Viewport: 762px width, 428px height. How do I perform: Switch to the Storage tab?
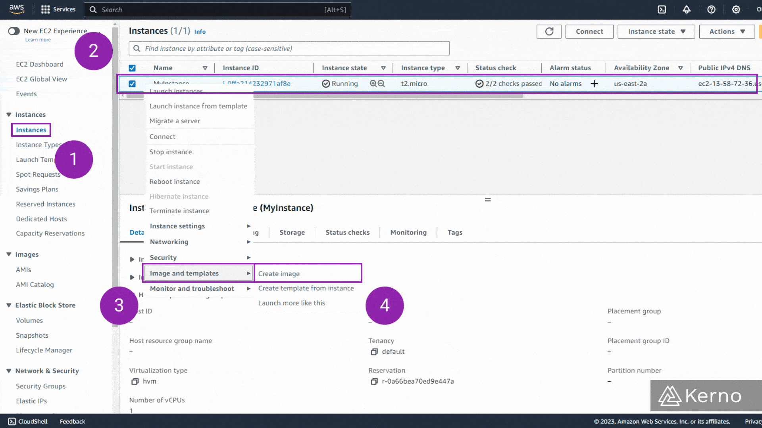(x=292, y=233)
